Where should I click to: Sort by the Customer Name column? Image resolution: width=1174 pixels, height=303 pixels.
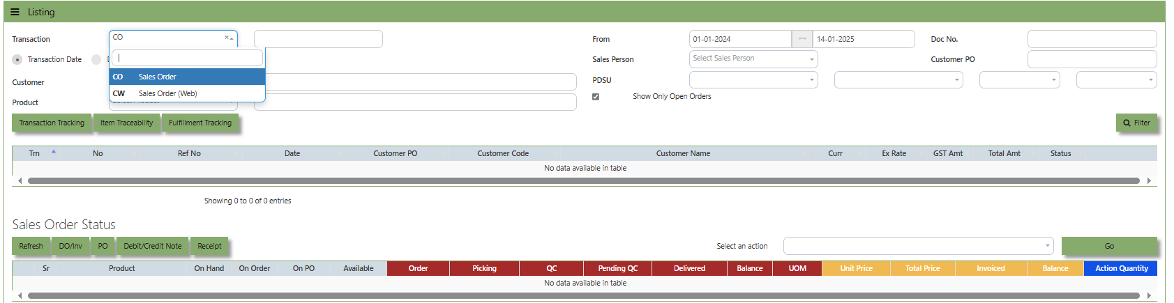(683, 153)
